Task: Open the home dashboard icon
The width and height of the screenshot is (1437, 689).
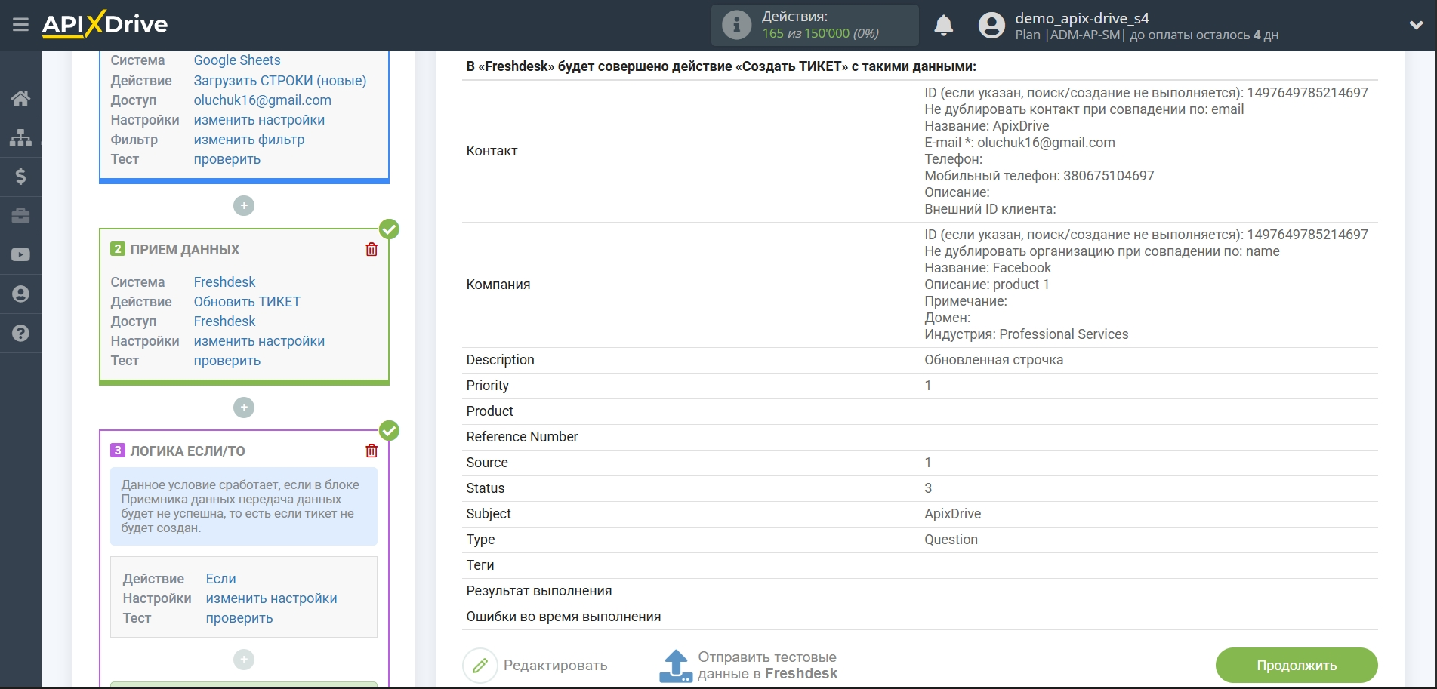Action: [x=20, y=98]
